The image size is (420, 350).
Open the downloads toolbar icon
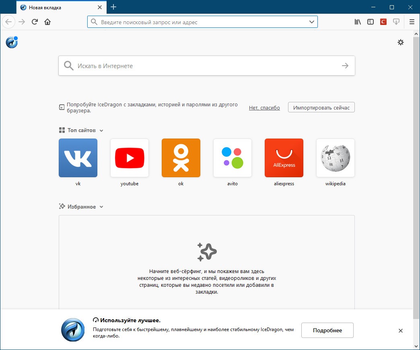coord(396,22)
